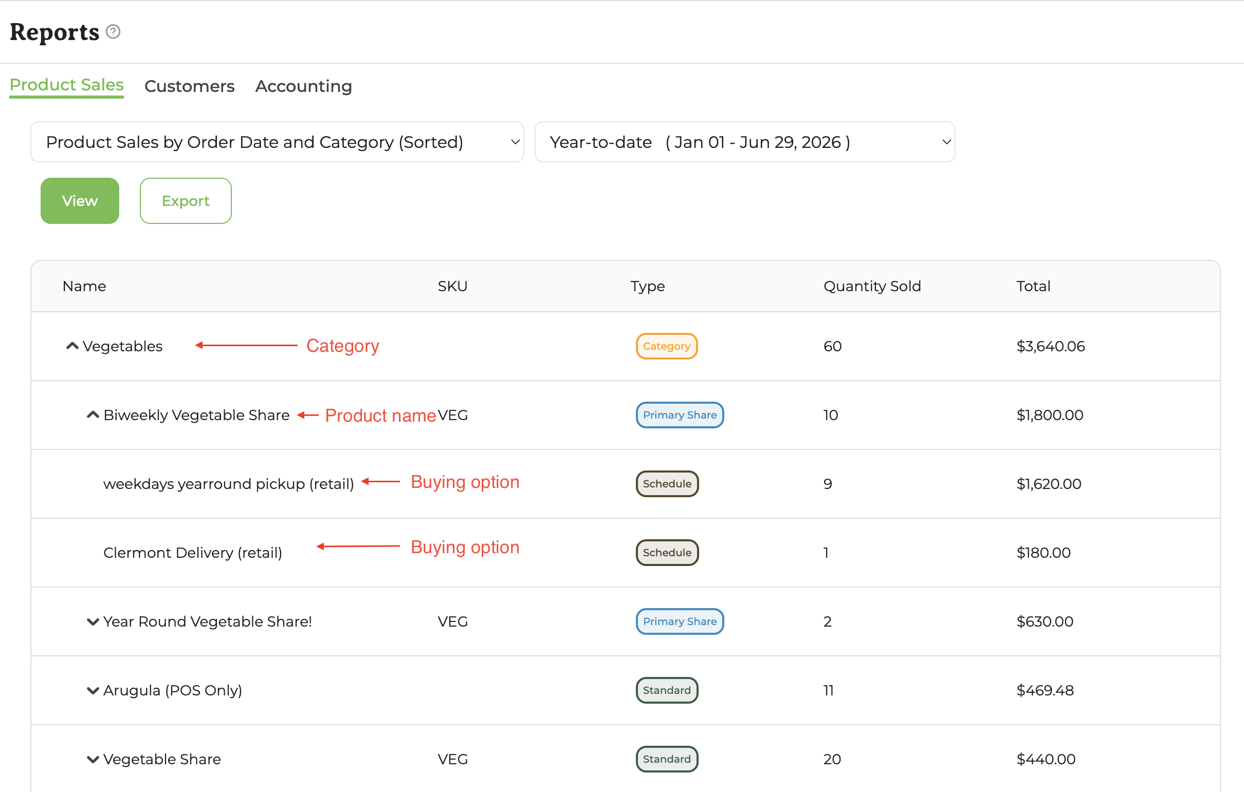This screenshot has width=1244, height=792.
Task: Select the Biweekly Vegetable Share name
Action: click(196, 415)
